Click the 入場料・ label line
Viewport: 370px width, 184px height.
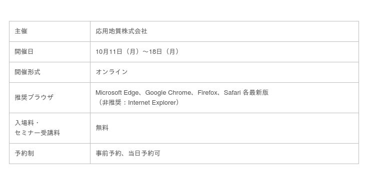tap(27, 123)
